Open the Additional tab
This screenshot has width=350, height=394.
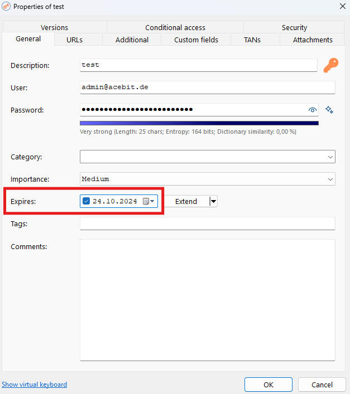(132, 40)
